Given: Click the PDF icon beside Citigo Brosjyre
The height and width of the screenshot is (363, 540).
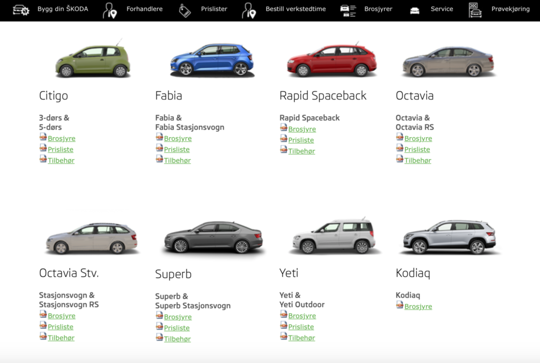Looking at the screenshot, I should [x=43, y=137].
